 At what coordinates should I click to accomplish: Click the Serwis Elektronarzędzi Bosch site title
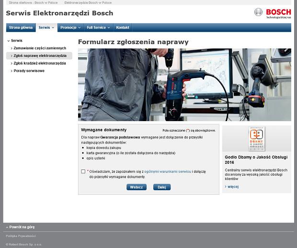tap(59, 13)
